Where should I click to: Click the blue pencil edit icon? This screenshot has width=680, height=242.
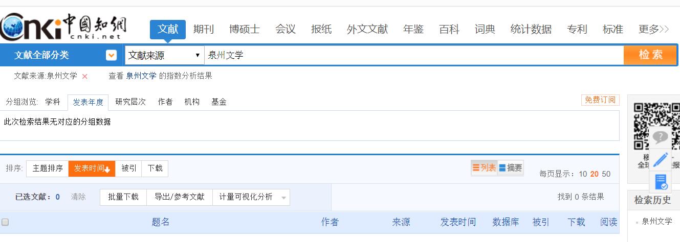(660, 159)
